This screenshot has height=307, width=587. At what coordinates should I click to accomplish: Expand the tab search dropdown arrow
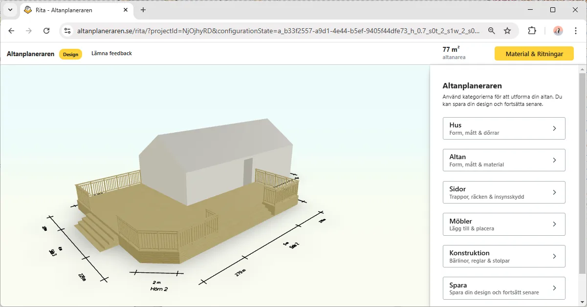(10, 10)
